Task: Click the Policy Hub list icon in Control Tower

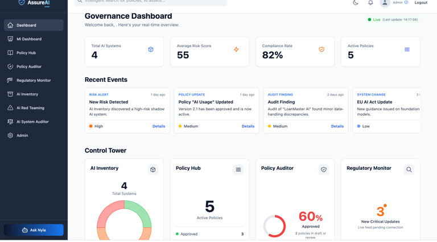Action: pyautogui.click(x=238, y=170)
